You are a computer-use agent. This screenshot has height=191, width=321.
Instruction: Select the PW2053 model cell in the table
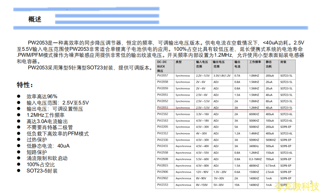[162, 107]
